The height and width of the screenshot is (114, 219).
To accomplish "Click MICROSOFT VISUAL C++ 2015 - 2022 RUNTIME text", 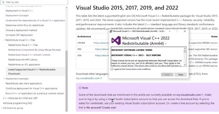I will (x=136, y=55).
